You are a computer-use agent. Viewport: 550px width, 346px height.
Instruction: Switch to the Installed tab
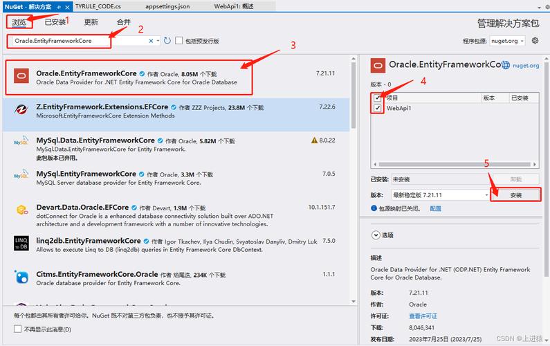(55, 22)
